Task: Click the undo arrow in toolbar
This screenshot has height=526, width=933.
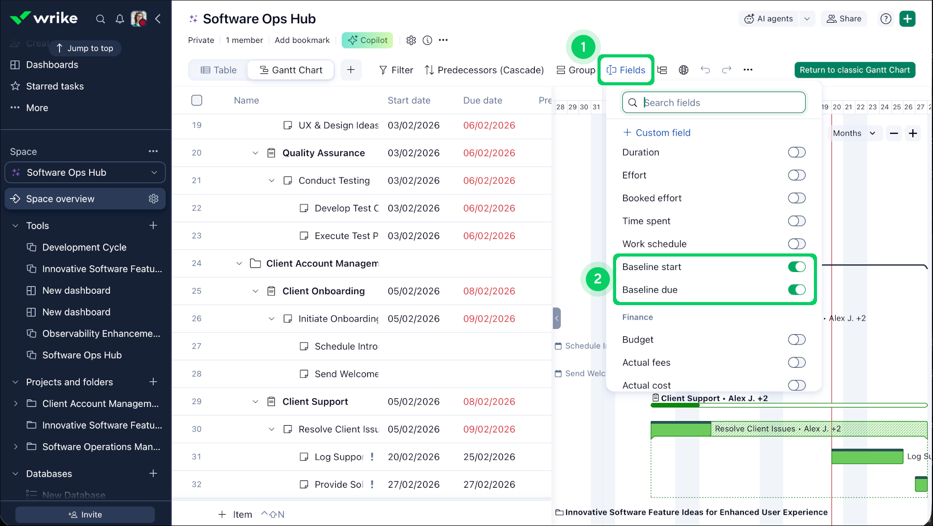Action: point(705,70)
